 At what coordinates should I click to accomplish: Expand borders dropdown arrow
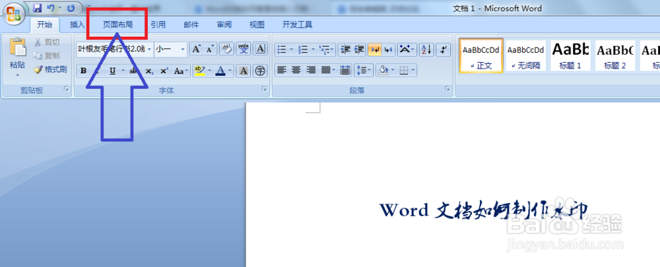[x=413, y=71]
